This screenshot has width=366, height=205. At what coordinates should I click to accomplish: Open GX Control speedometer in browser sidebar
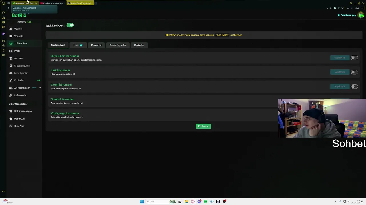[x=3, y=13]
